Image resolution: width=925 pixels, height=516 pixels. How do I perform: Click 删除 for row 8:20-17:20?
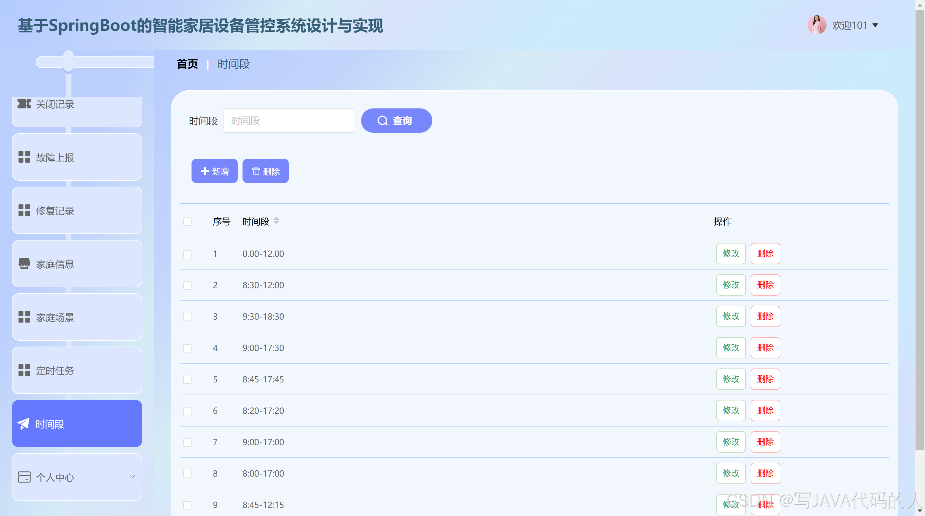click(x=765, y=411)
